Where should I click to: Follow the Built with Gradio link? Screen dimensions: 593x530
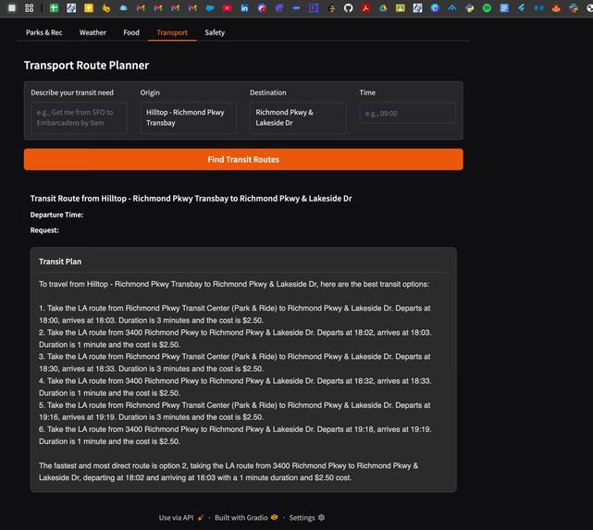[246, 518]
